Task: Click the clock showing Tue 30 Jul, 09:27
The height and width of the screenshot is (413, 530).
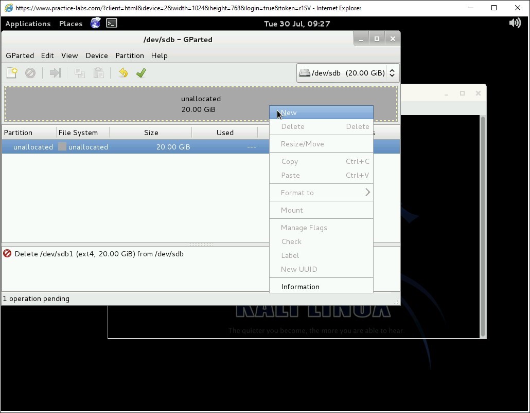Action: (297, 24)
